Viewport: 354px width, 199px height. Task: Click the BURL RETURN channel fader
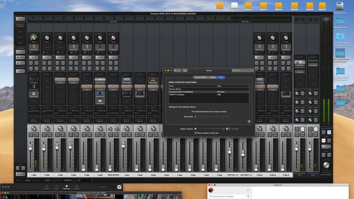pyautogui.click(x=110, y=168)
